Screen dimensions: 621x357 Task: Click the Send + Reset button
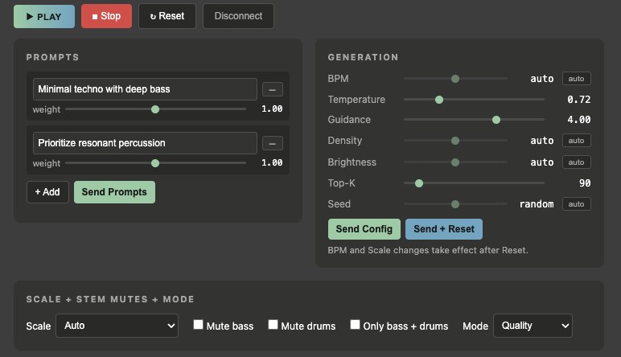pos(444,229)
